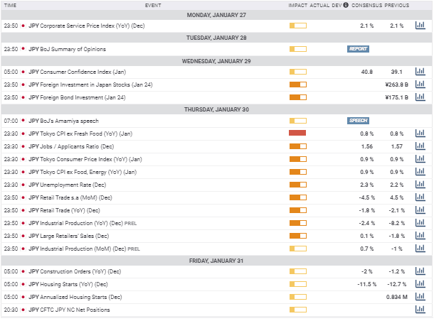
Task: Click chart icon for Retail Trade (YoY)
Action: (x=420, y=210)
